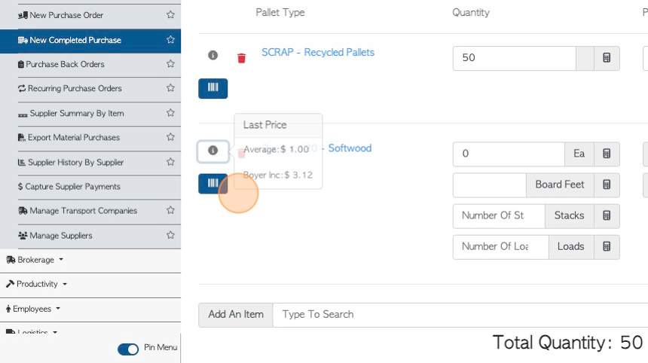Click the Add An Item button
This screenshot has height=363, width=648.
pyautogui.click(x=236, y=315)
